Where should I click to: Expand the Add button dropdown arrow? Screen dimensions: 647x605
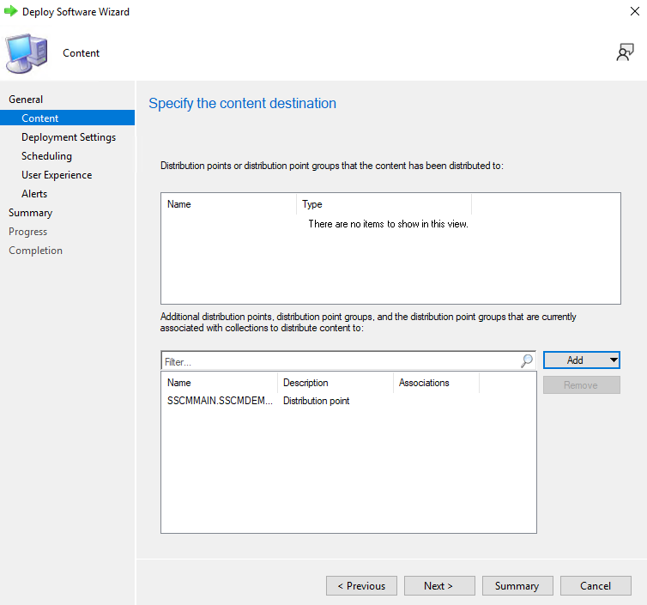tap(614, 360)
